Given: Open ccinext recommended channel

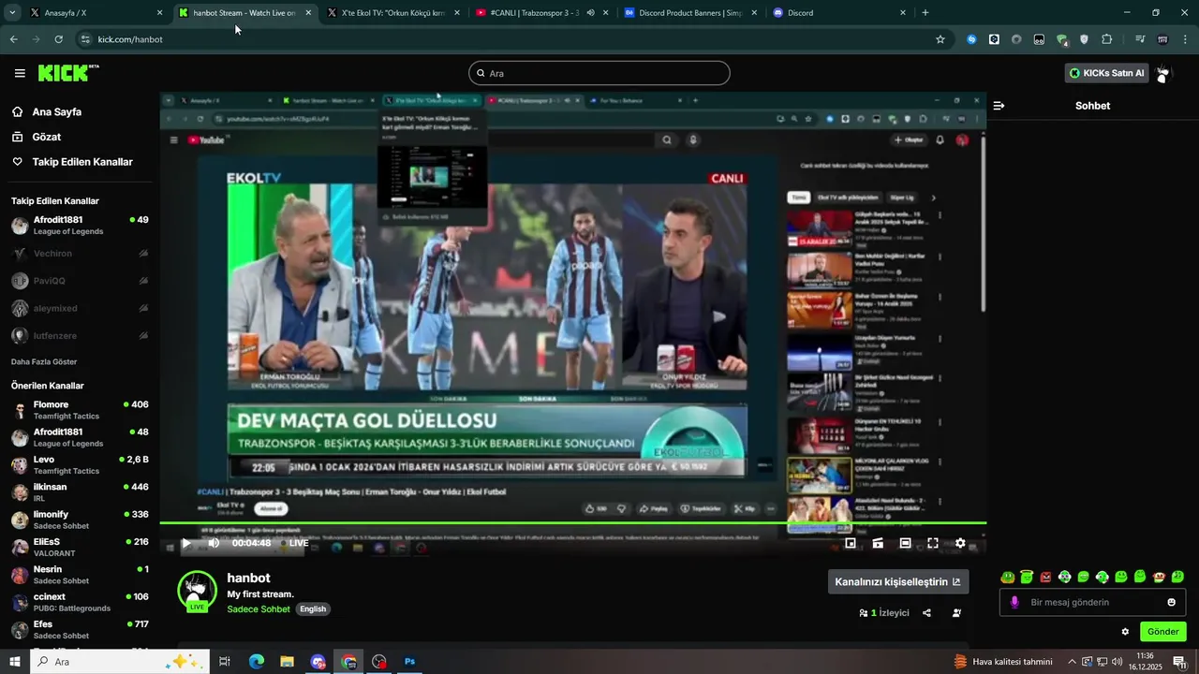Looking at the screenshot, I should (x=80, y=602).
